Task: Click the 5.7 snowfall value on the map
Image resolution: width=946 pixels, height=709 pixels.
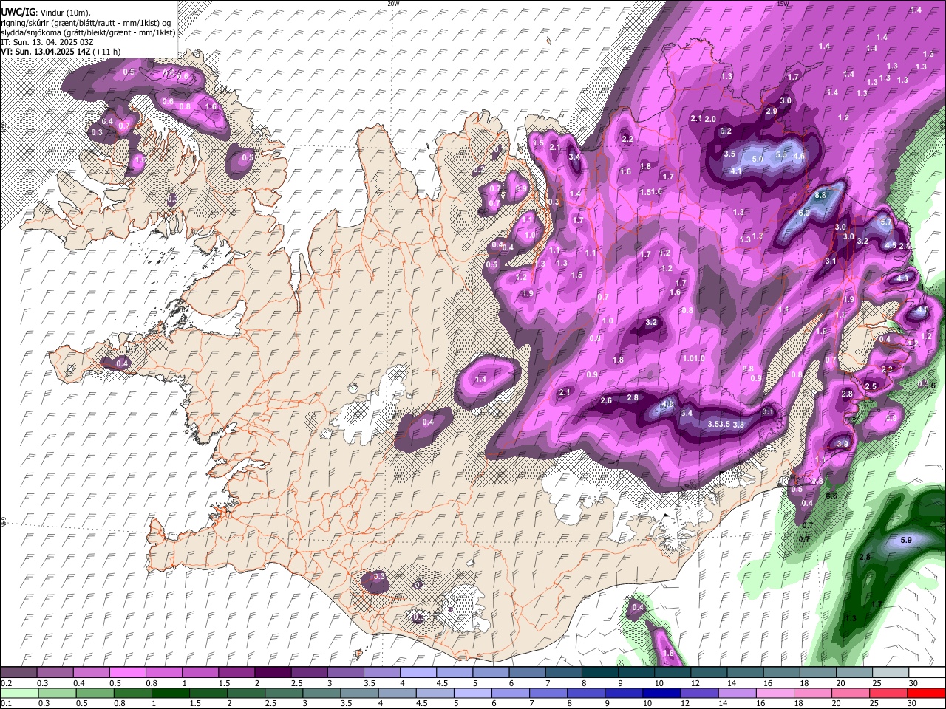Action: 887,222
